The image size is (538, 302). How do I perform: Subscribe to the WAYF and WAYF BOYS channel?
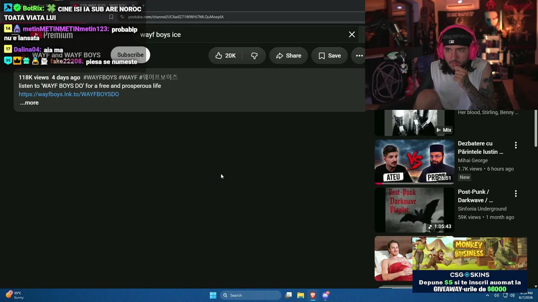pos(130,55)
